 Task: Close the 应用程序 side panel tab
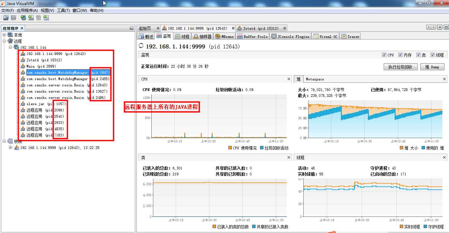click(22, 28)
